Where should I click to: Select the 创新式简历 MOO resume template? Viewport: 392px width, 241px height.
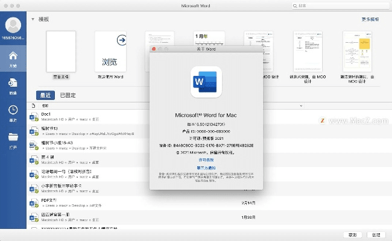coord(308,51)
